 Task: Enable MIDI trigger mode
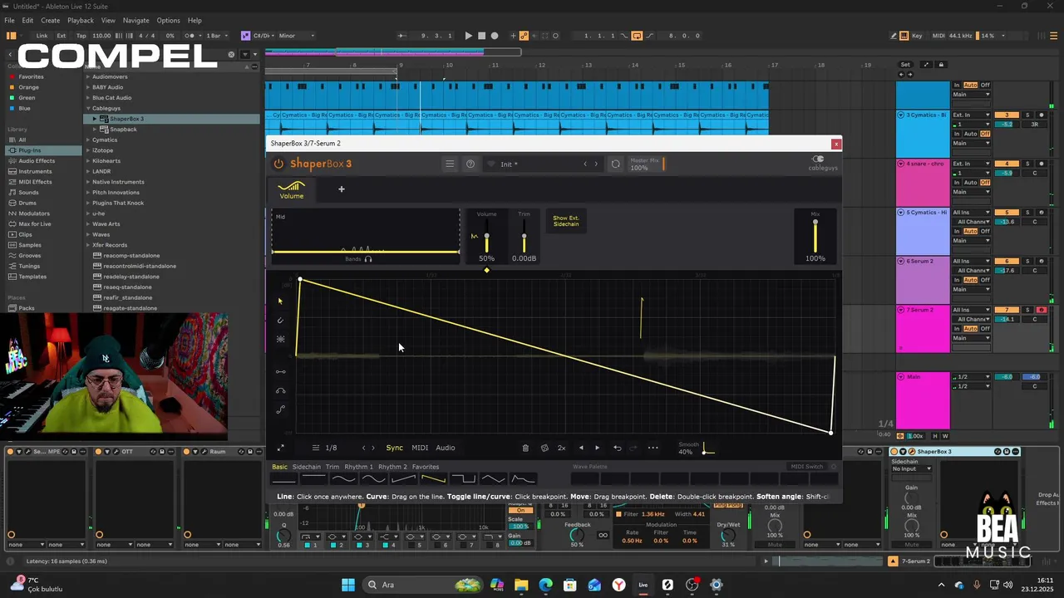point(420,448)
